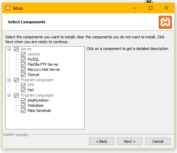Cancel the XAMPP installation

click(x=158, y=141)
